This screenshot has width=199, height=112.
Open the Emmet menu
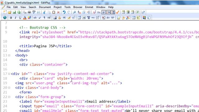(89, 7)
